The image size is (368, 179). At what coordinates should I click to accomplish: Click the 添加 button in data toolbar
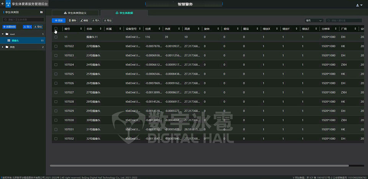pos(59,21)
